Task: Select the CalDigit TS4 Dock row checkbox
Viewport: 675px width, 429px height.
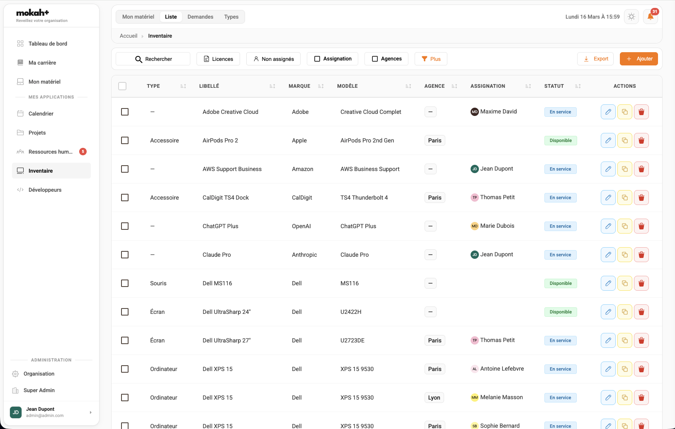Action: point(125,198)
